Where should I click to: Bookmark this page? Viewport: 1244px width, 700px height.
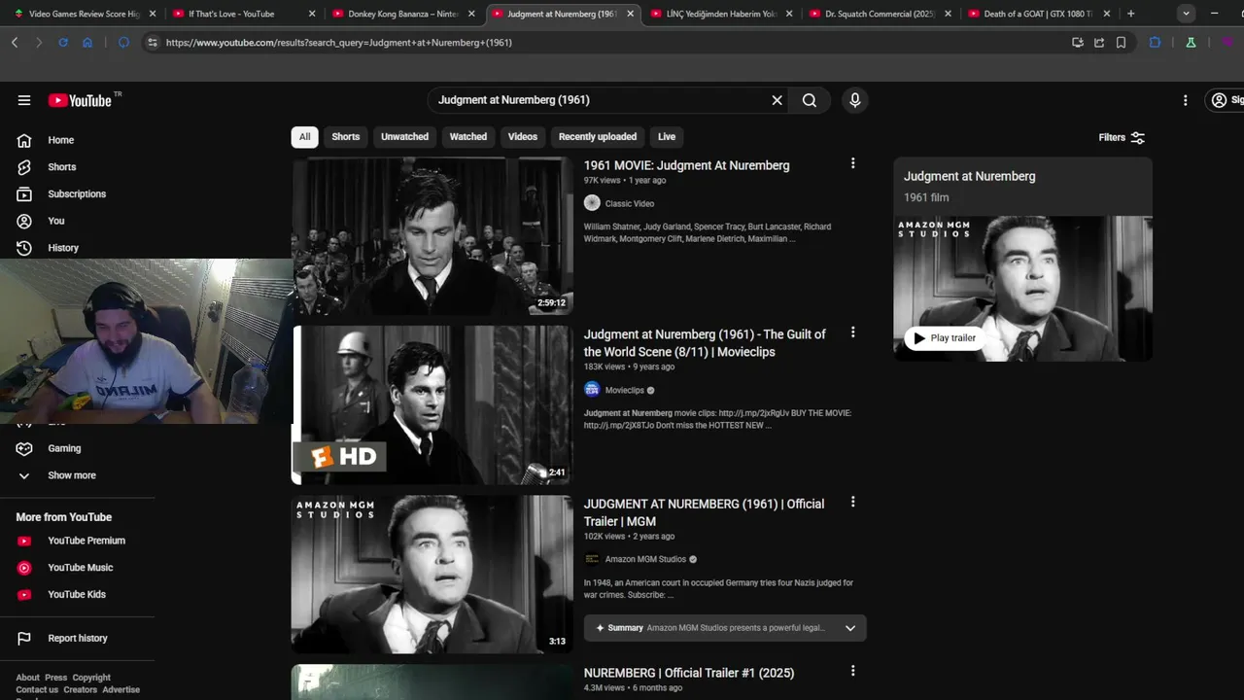coord(1121,43)
